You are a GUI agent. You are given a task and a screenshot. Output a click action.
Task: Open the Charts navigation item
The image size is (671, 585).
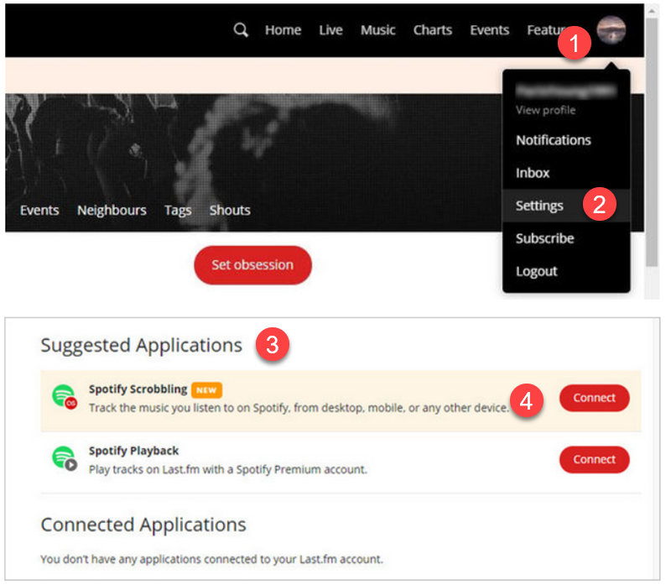433,30
